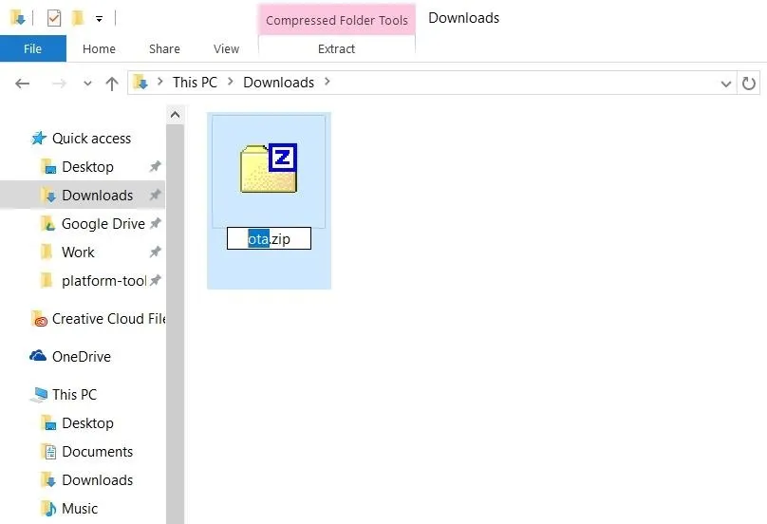
Task: Switch to the Share ribbon tab
Action: pyautogui.click(x=164, y=49)
